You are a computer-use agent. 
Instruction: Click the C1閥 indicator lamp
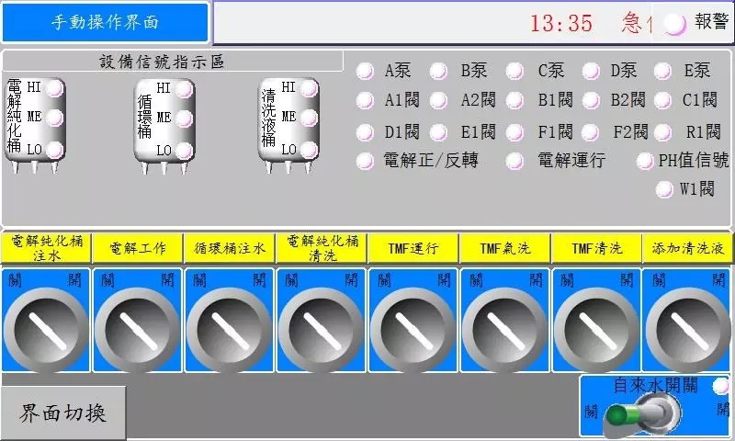(x=662, y=100)
